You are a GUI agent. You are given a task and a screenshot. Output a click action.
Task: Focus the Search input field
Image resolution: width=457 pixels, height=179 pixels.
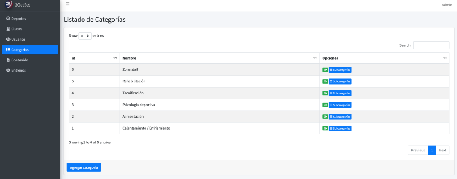[x=431, y=45]
